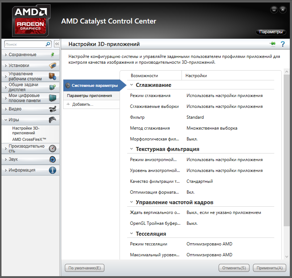Open Режим анизотропной setting value
This screenshot has width=292, height=278.
[225, 160]
